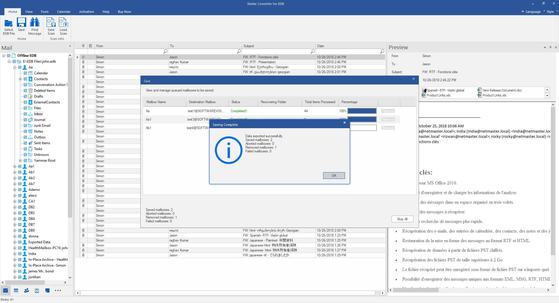559x303 pixels.
Task: Open the tasks view icon in bottom bar
Action: click(x=37, y=290)
